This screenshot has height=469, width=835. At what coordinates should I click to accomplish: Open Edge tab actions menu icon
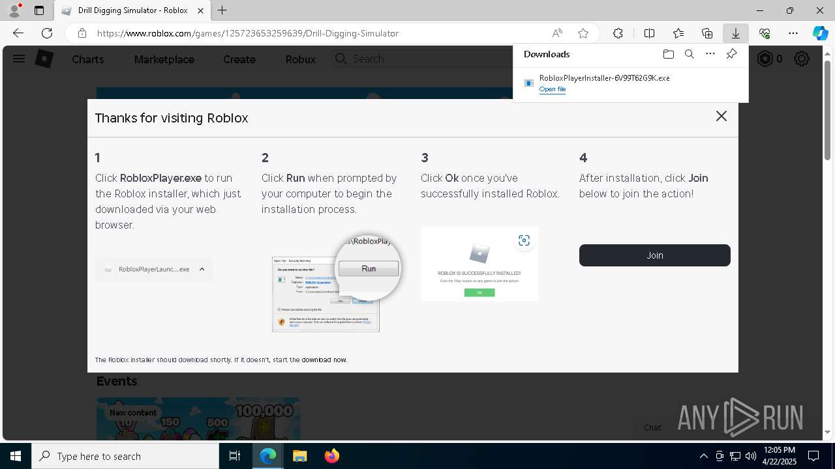[39, 10]
